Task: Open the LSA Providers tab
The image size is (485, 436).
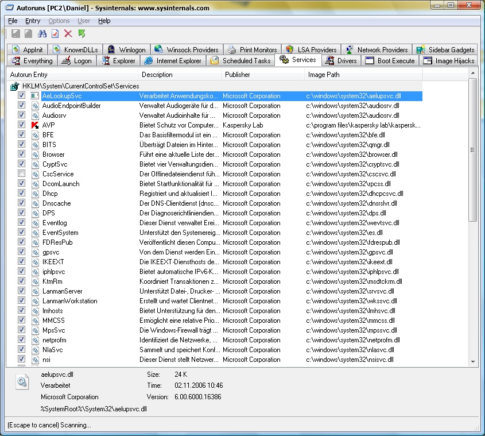Action: coord(311,49)
